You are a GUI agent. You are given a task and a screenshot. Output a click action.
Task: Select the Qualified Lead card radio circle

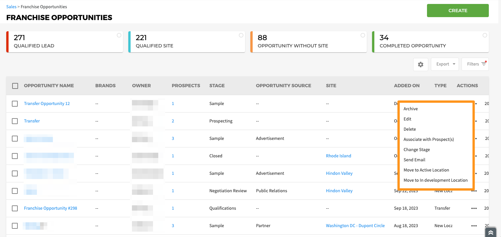point(119,35)
